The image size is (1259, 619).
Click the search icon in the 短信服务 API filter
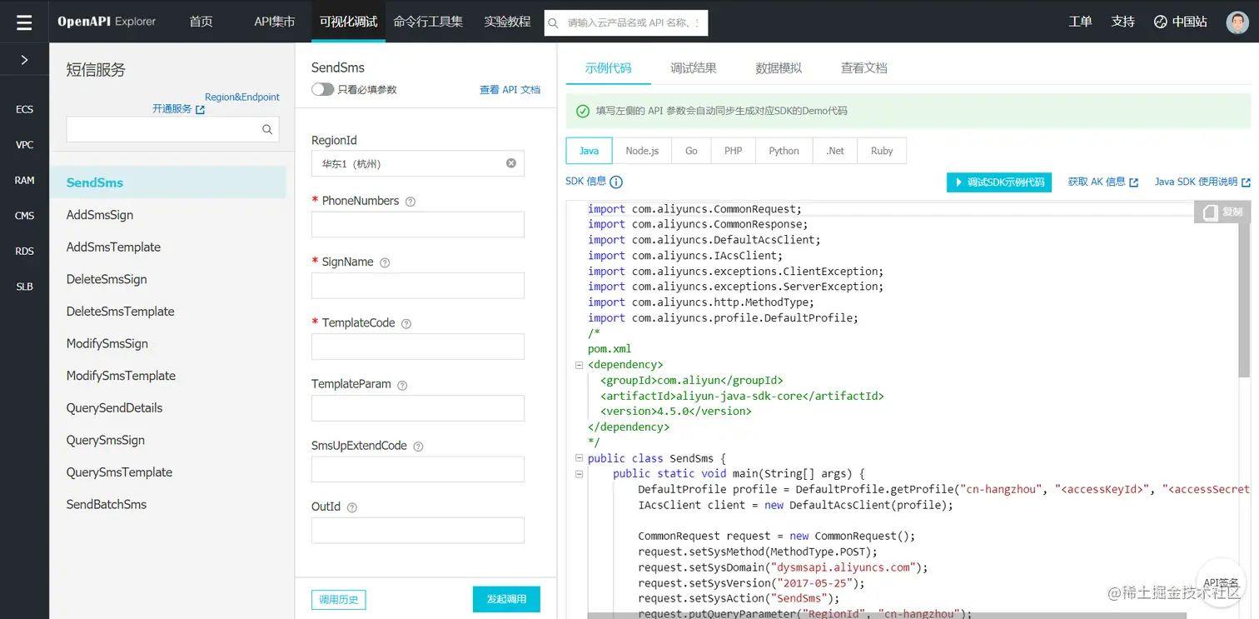tap(267, 129)
